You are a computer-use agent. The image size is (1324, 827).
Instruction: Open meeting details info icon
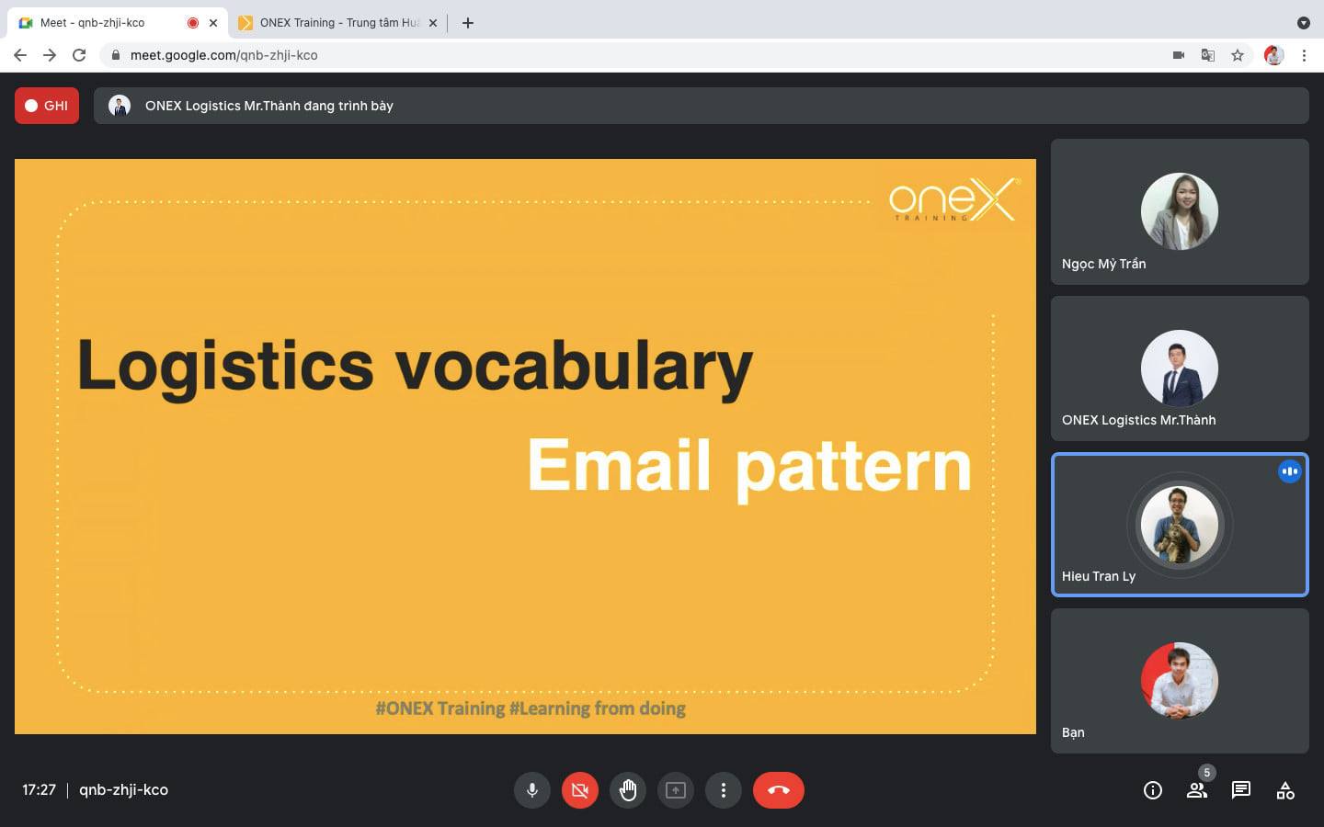[1152, 790]
